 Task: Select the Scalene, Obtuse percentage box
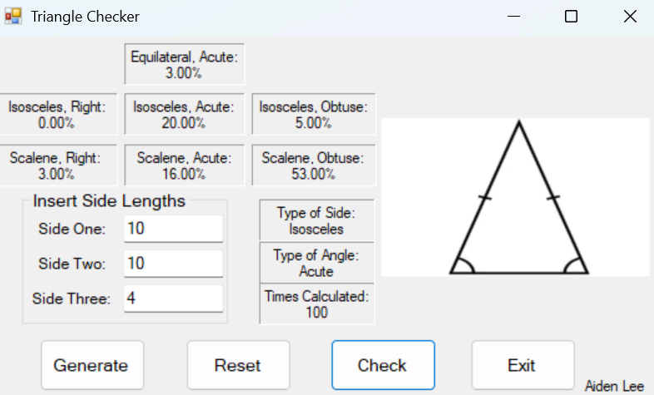313,165
